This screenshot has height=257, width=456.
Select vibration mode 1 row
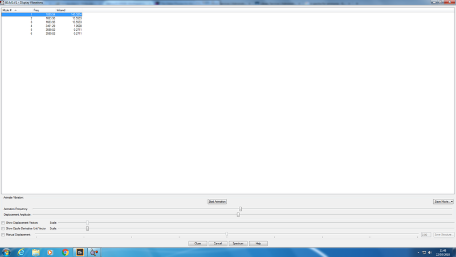[42, 14]
